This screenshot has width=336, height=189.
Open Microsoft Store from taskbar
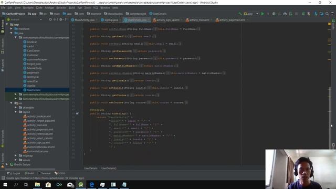pyautogui.click(x=48, y=184)
